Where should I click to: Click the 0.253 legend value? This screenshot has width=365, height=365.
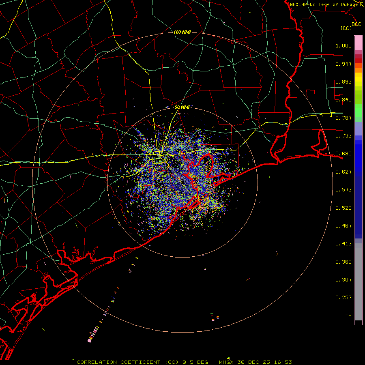[344, 298]
